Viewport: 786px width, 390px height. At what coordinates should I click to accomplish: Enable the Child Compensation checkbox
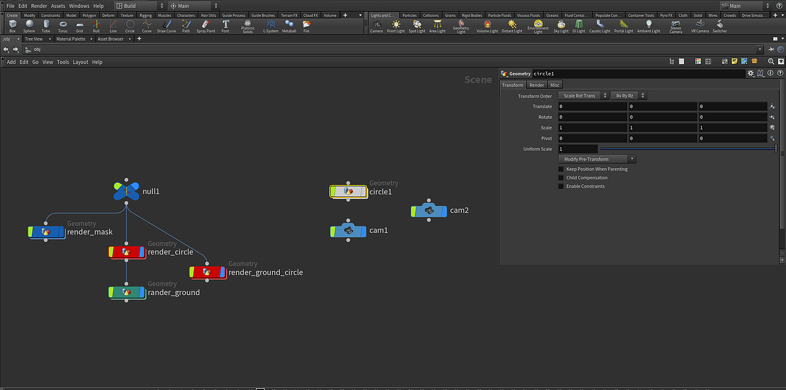click(x=561, y=178)
